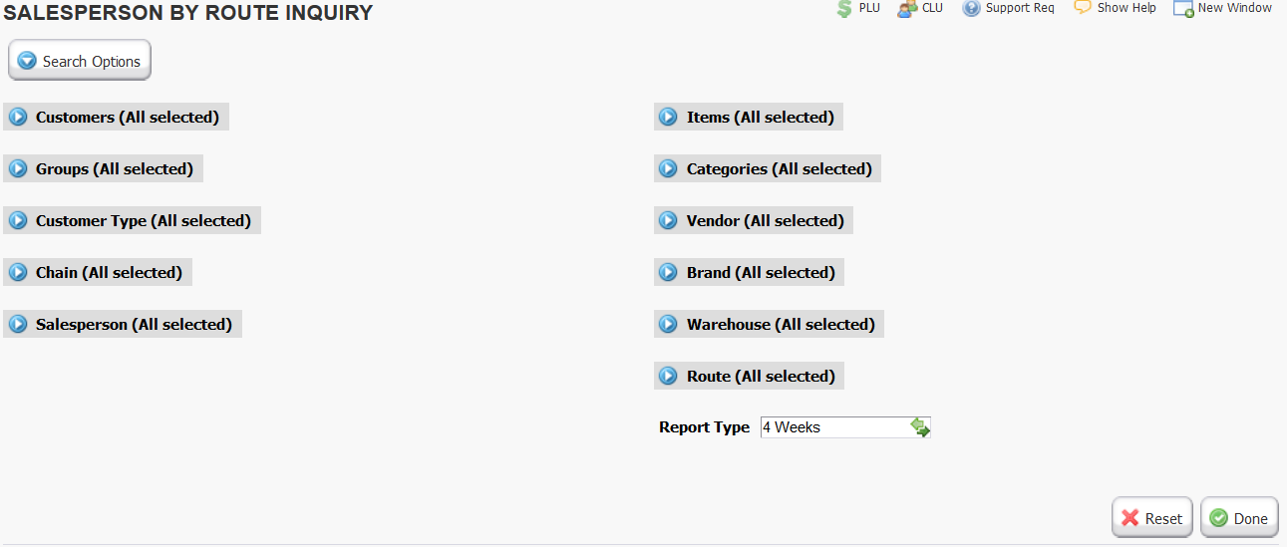Expand the Vendor filter section
This screenshot has width=1287, height=547.
pyautogui.click(x=754, y=220)
